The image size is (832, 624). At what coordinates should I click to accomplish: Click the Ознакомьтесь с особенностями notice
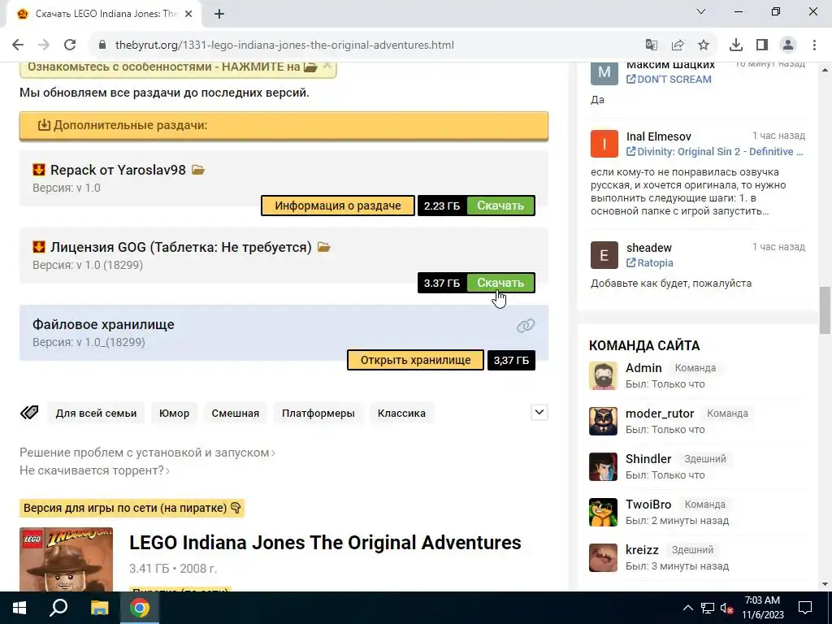pos(178,68)
